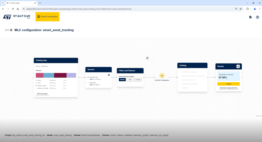The height and width of the screenshot is (142, 262).
Task: Click the lavender stationary_not_upright bar segment
Action: coord(71,75)
